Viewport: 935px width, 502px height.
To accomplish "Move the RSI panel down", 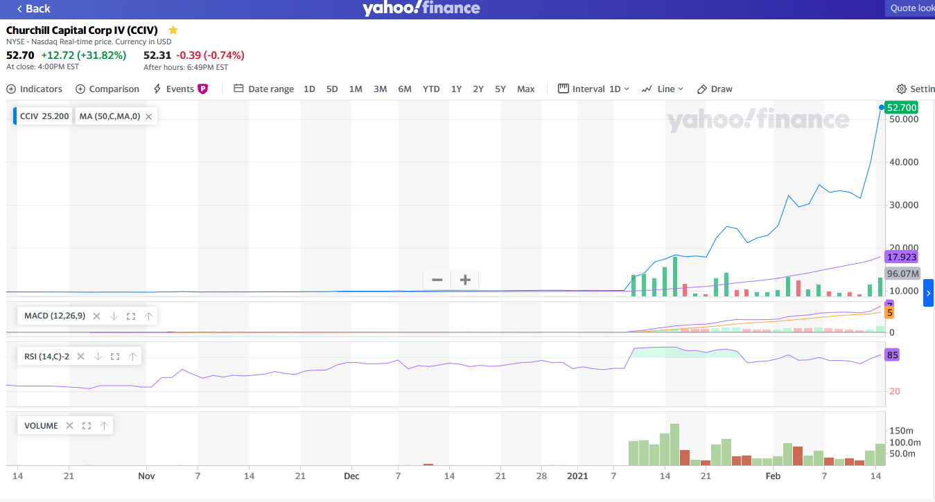I will (98, 357).
